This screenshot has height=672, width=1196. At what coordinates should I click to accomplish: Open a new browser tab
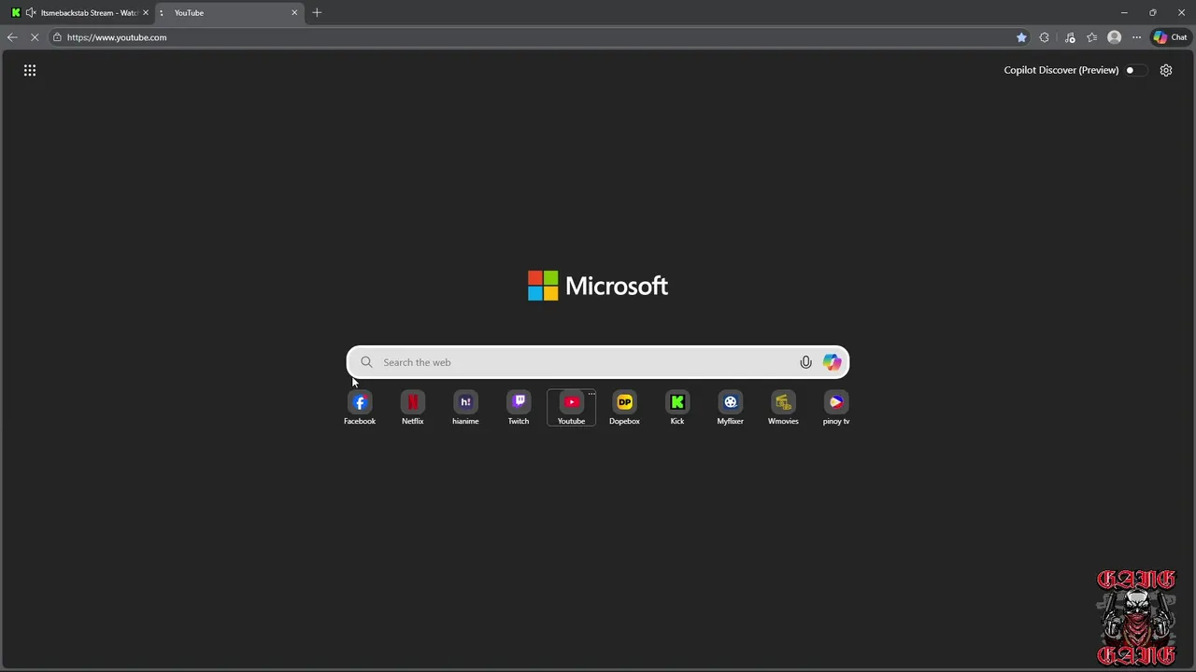(x=317, y=12)
